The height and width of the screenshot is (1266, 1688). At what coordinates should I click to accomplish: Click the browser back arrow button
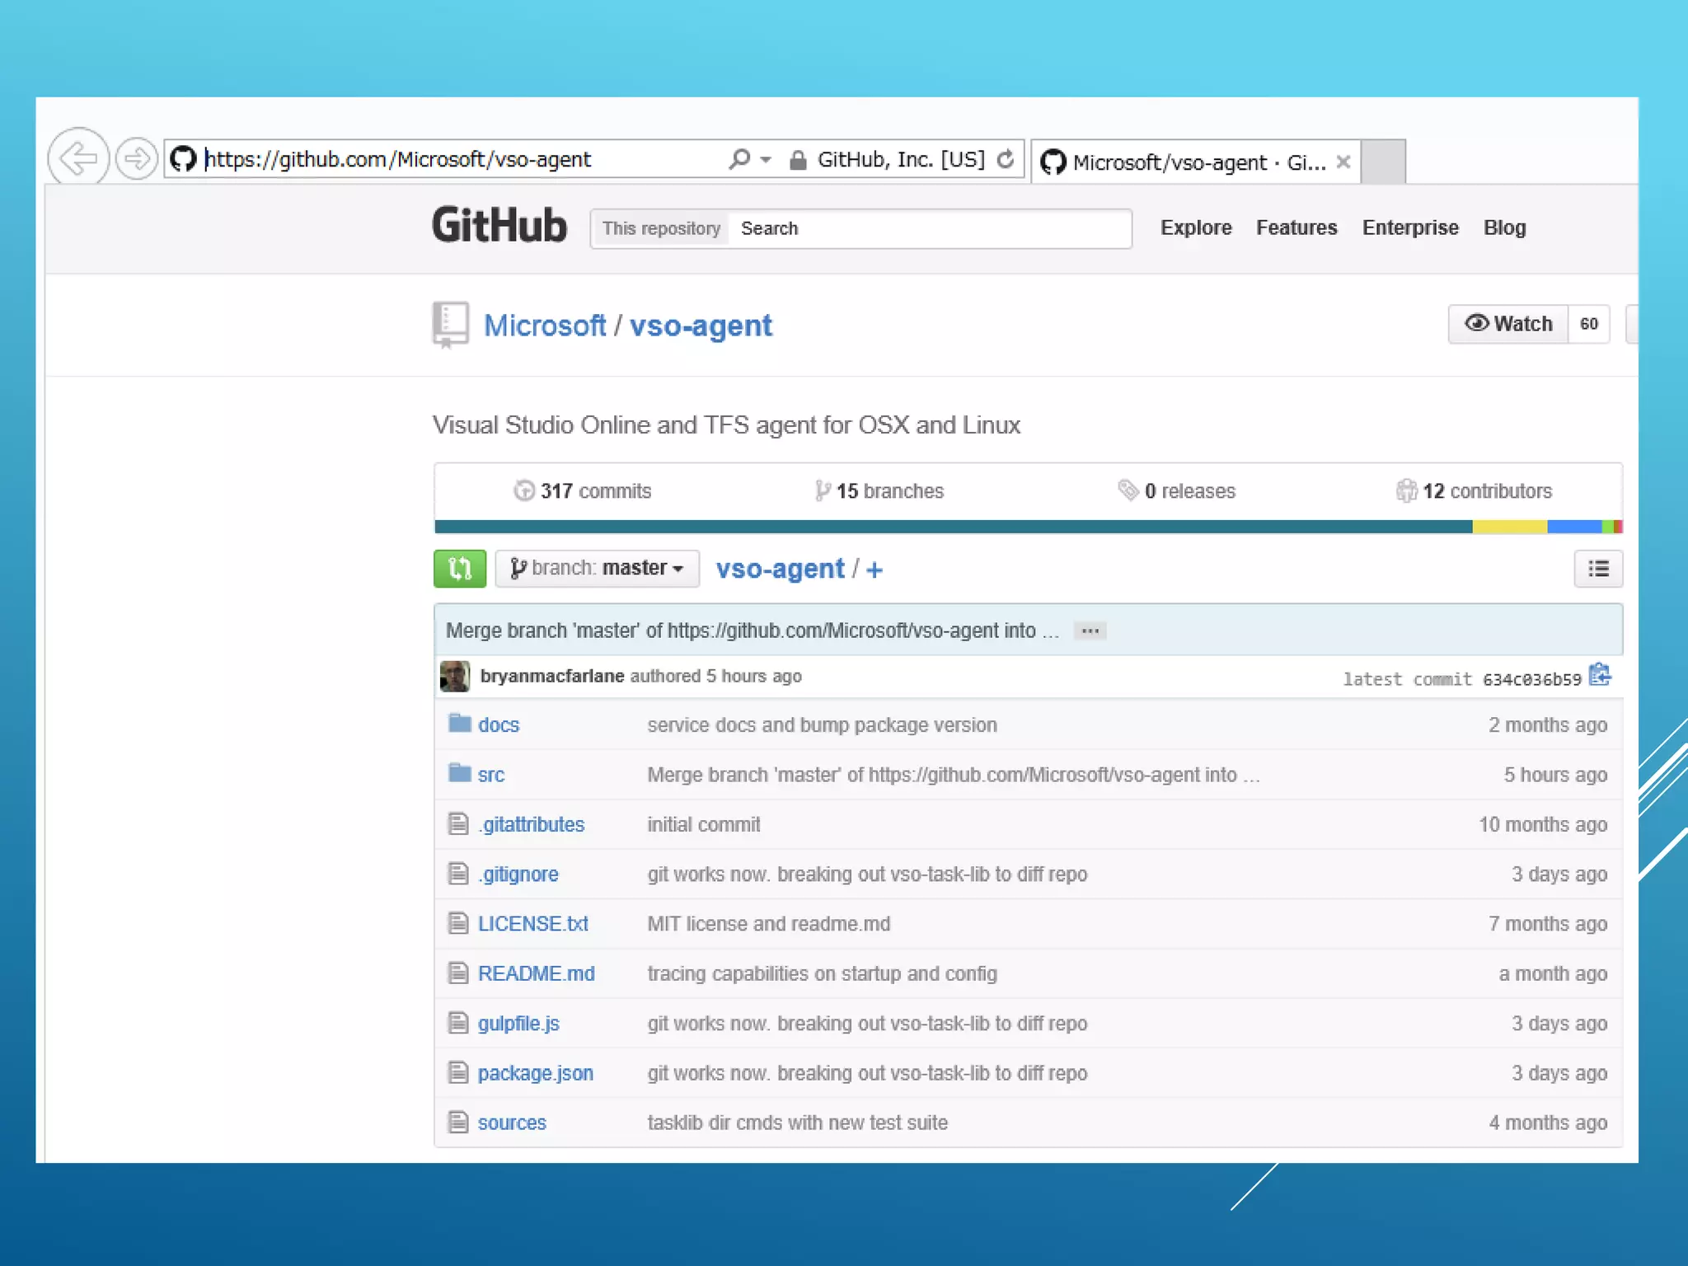pos(78,157)
